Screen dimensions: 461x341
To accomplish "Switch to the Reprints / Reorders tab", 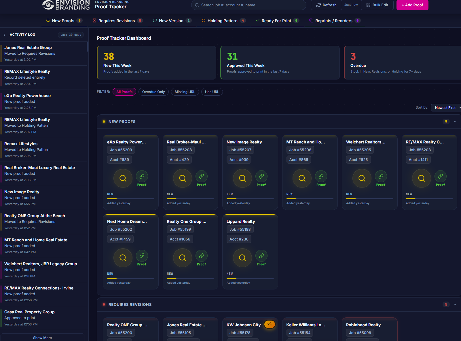I will tap(335, 21).
